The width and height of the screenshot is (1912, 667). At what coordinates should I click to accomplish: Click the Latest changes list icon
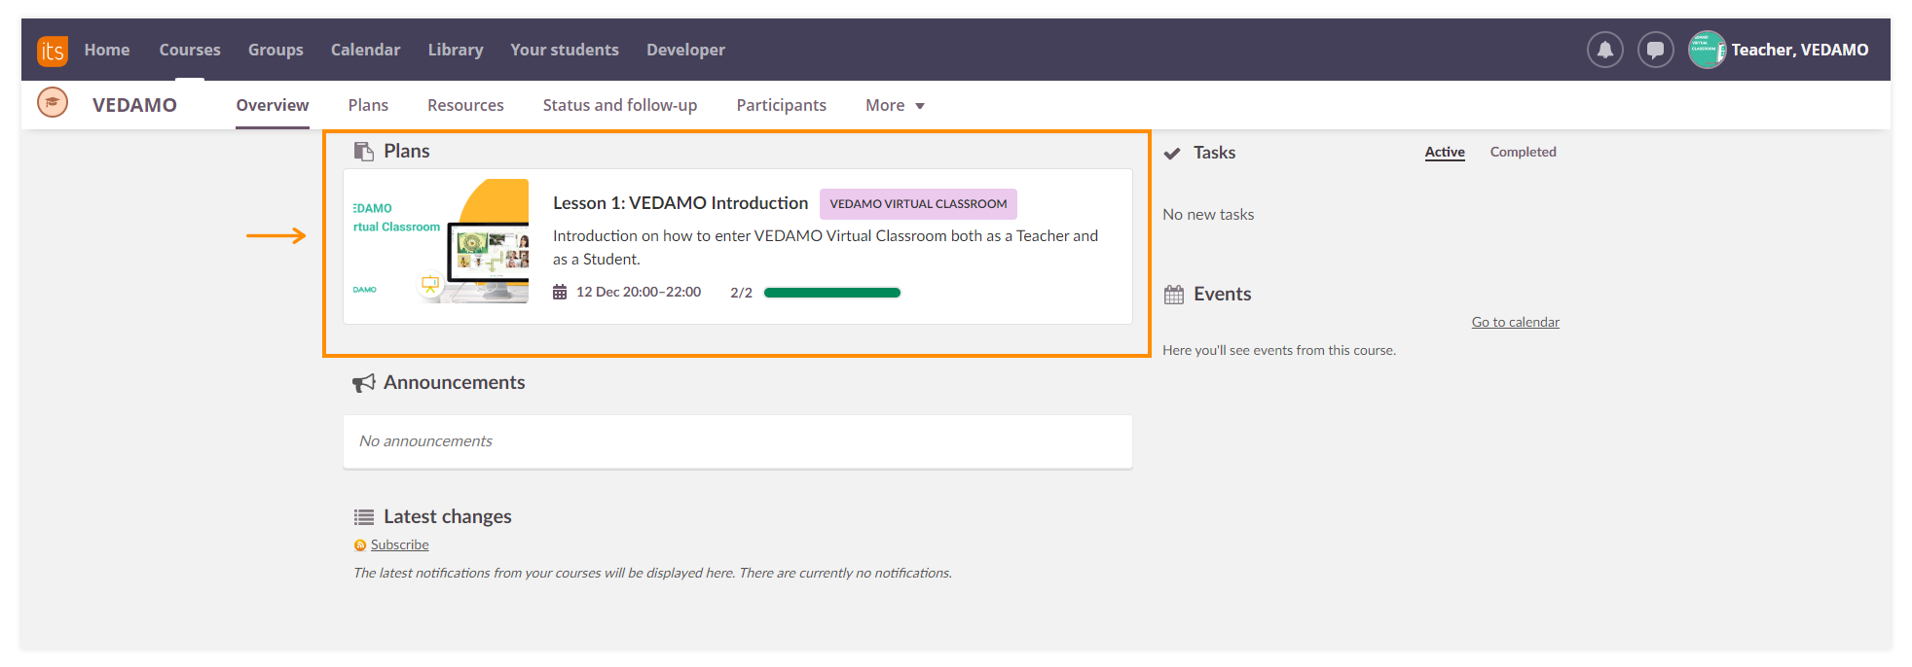pos(364,517)
